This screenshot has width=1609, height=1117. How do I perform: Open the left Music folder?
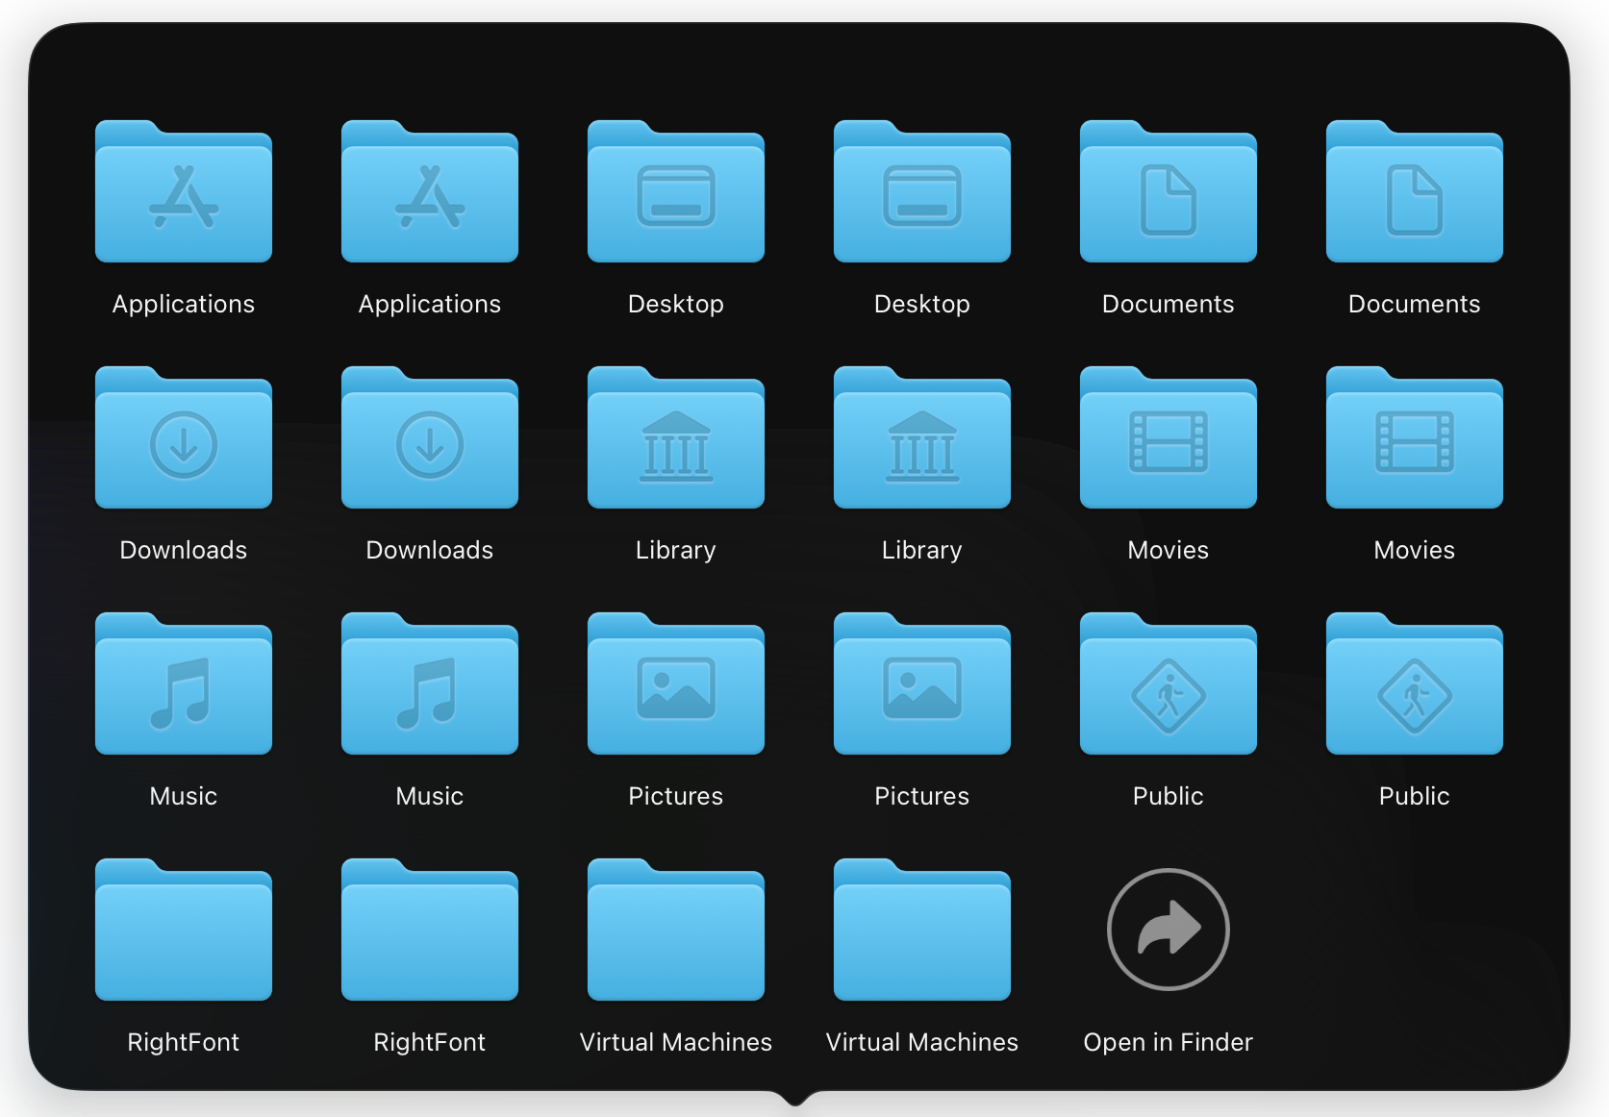184,683
